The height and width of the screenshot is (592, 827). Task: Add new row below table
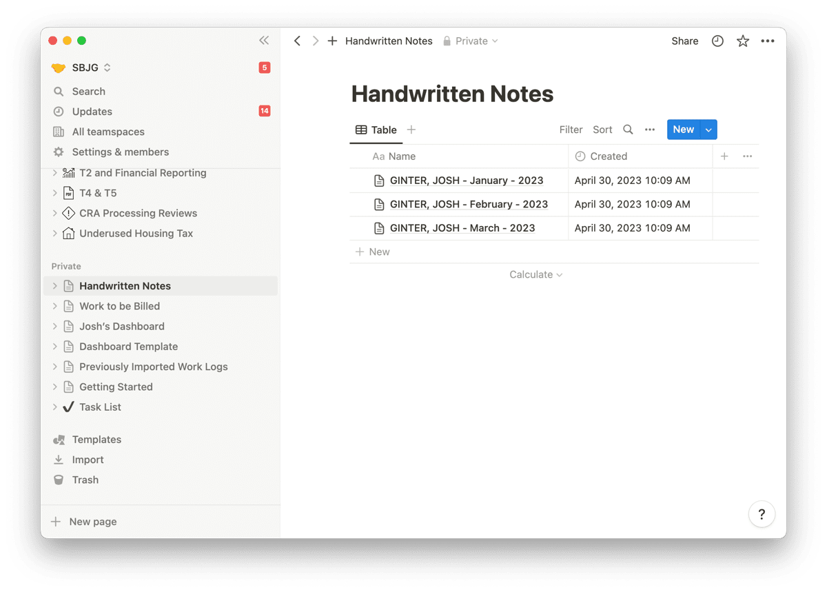[554, 252]
